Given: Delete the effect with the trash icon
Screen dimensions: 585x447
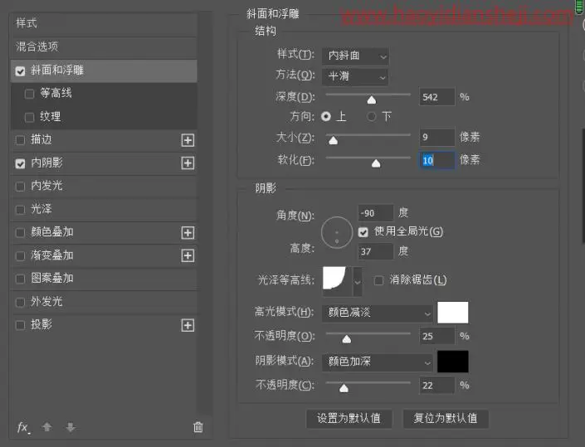Looking at the screenshot, I should (198, 427).
